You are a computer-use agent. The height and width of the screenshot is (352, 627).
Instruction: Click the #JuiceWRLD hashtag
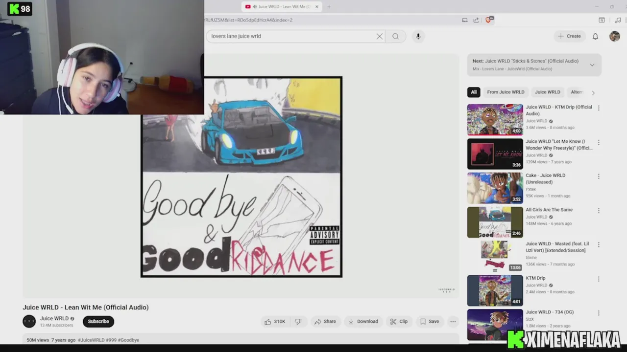(91, 340)
